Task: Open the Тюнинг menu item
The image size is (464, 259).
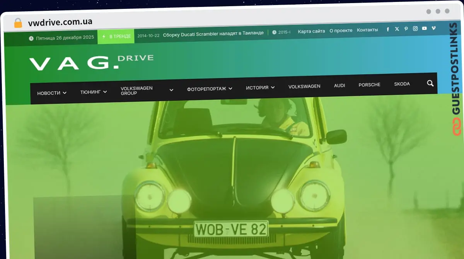Action: pos(90,92)
